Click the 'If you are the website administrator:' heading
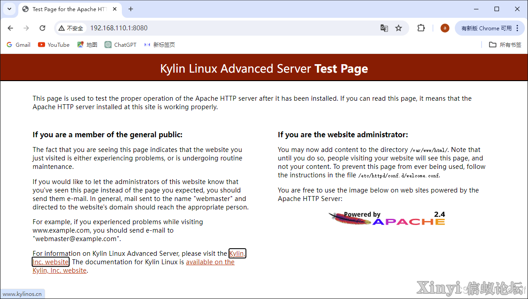The height and width of the screenshot is (299, 528). [343, 135]
